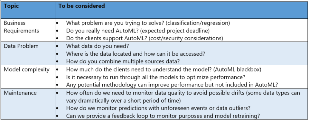This screenshot has width=309, height=121.
Task: Select the "Business Requirements" topic cell
Action: pyautogui.click(x=28, y=30)
